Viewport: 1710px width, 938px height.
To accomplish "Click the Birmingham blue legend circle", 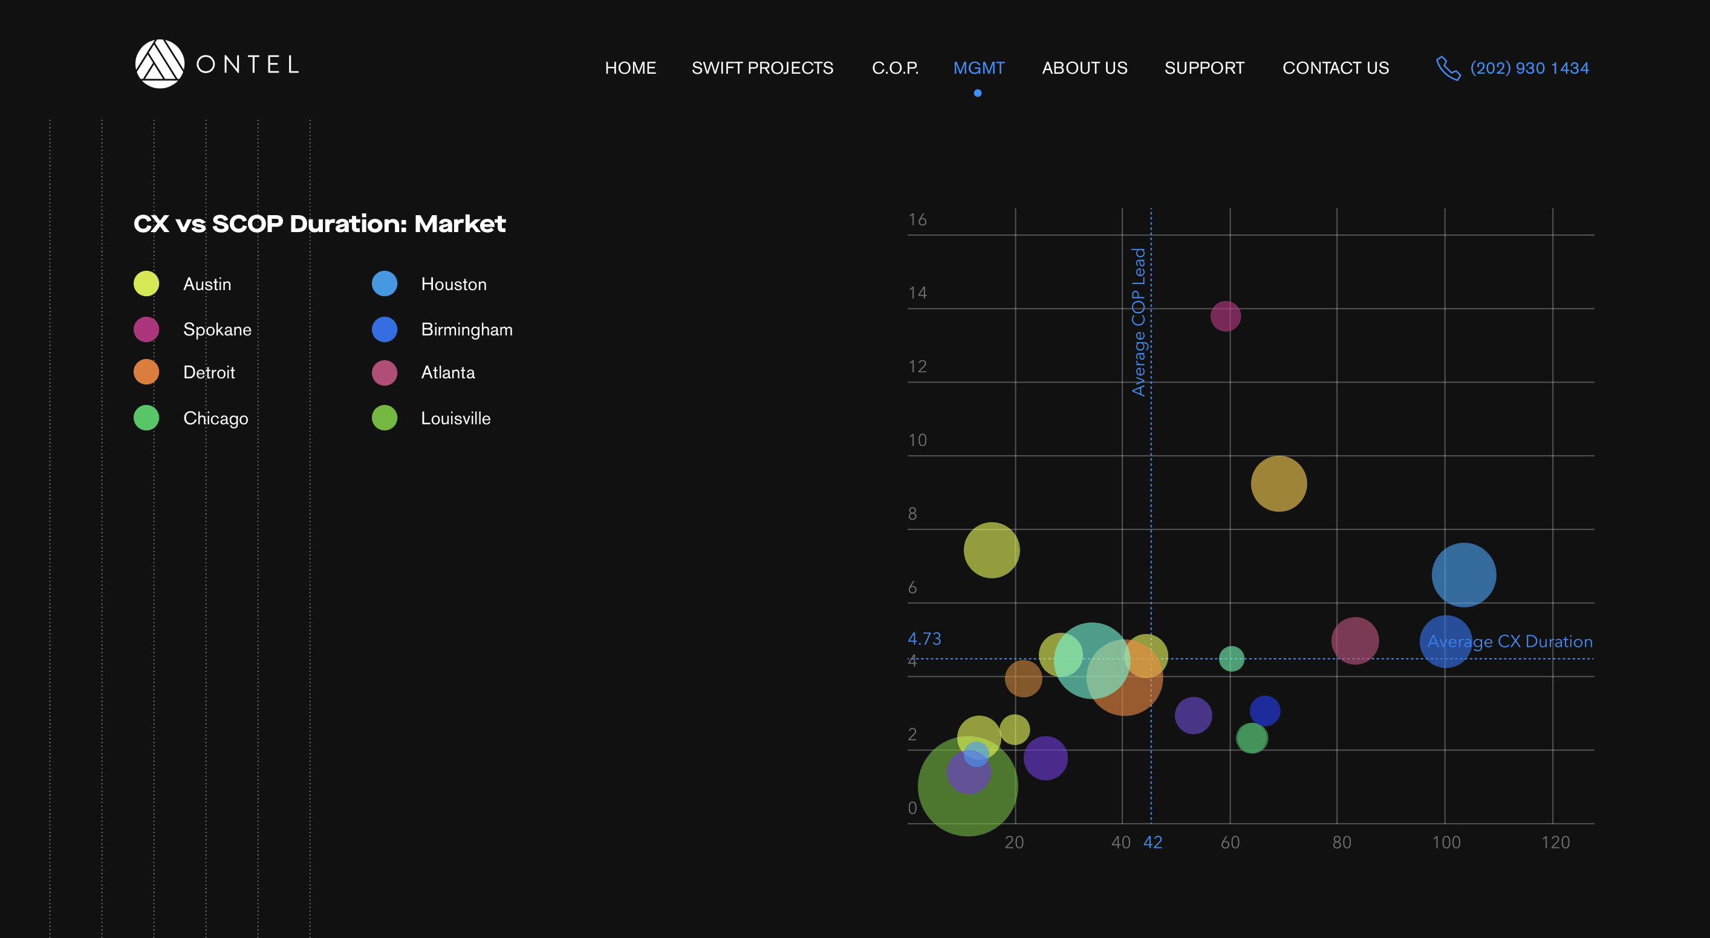I will click(x=385, y=329).
